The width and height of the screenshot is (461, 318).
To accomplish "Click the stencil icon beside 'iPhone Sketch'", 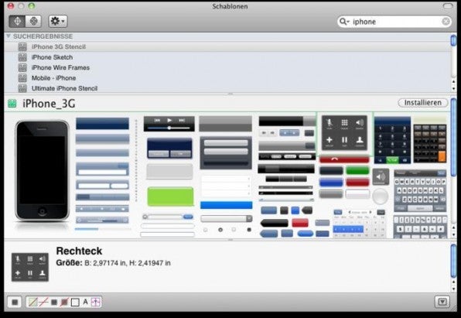I will pos(22,57).
